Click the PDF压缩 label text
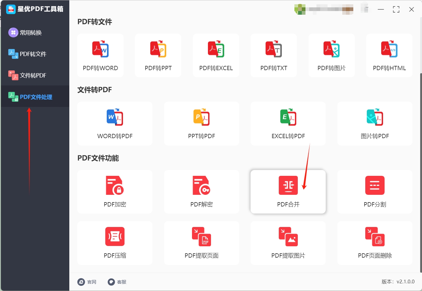The image size is (422, 291). [x=115, y=255]
